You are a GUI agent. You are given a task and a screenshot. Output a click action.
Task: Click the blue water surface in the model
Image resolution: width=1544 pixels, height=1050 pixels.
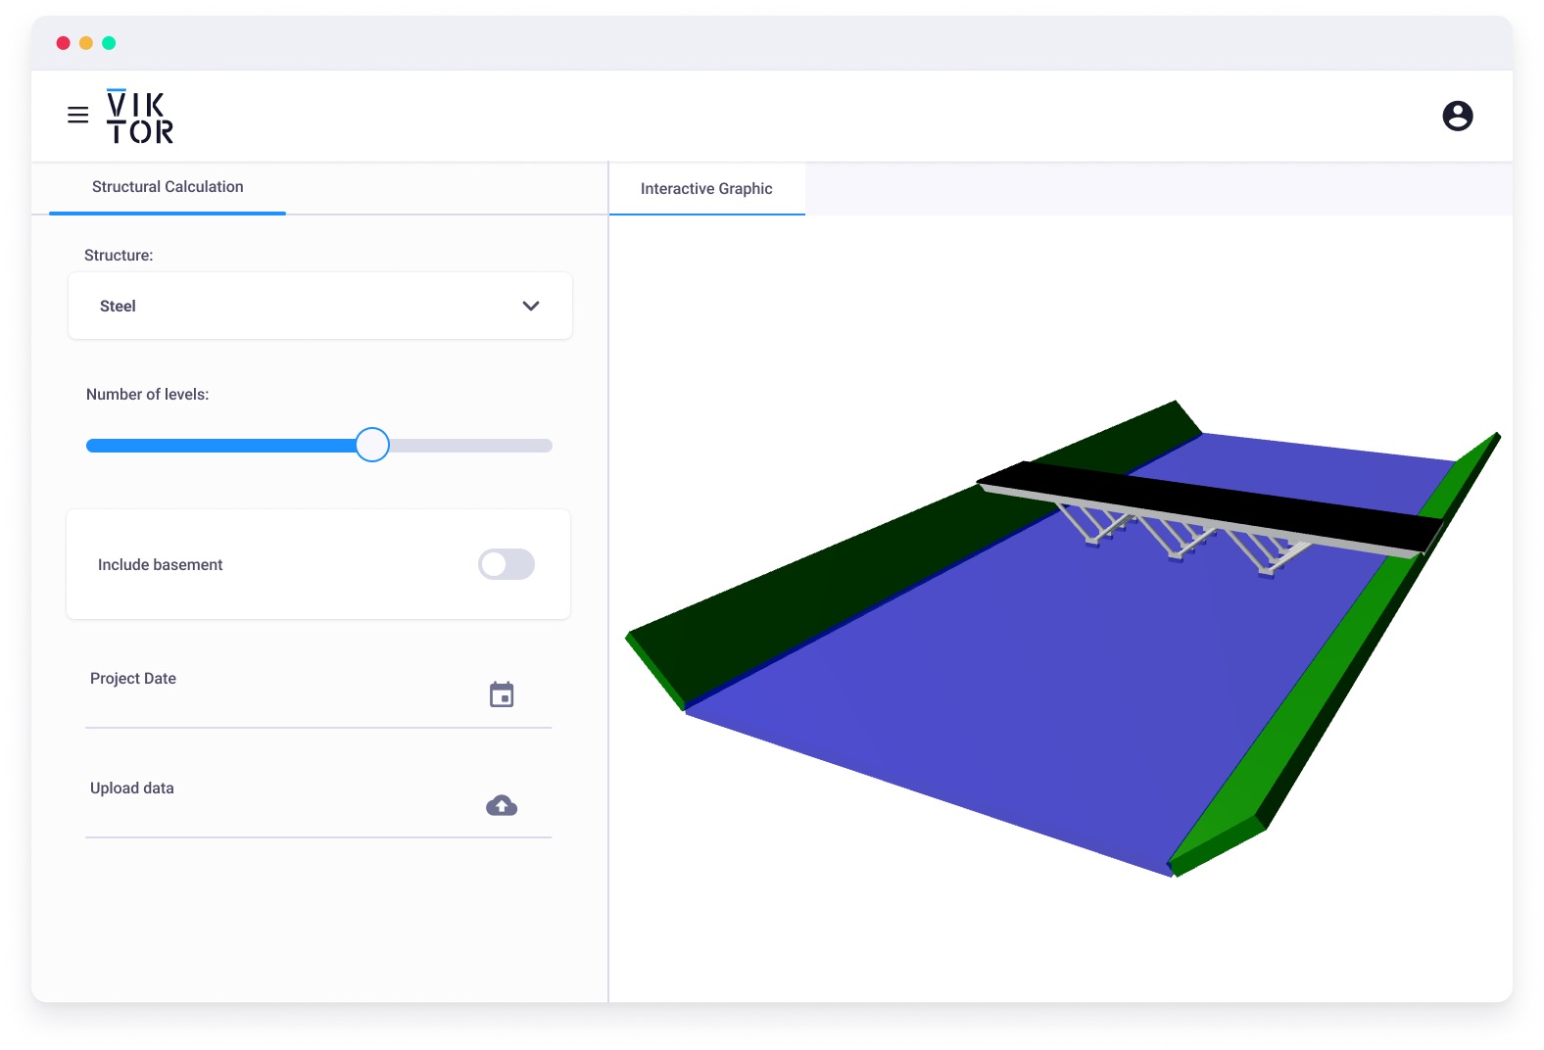(980, 686)
